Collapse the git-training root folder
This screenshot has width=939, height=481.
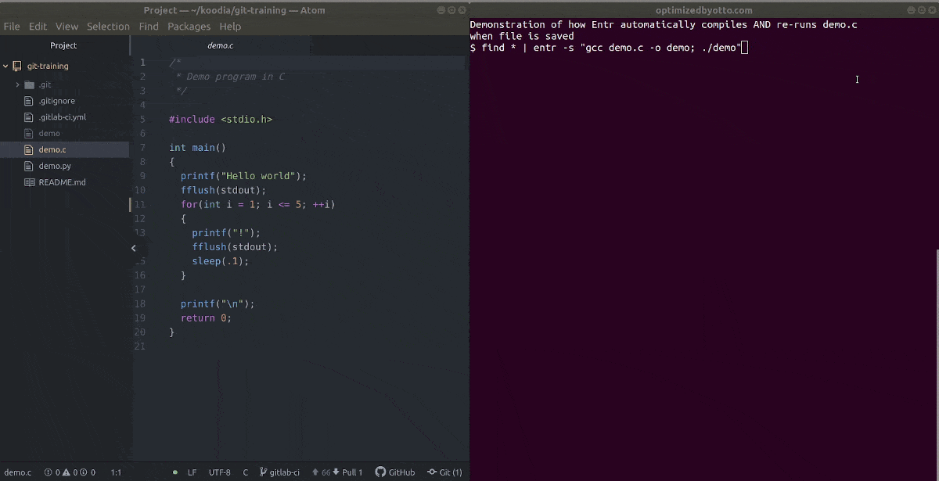coord(5,66)
